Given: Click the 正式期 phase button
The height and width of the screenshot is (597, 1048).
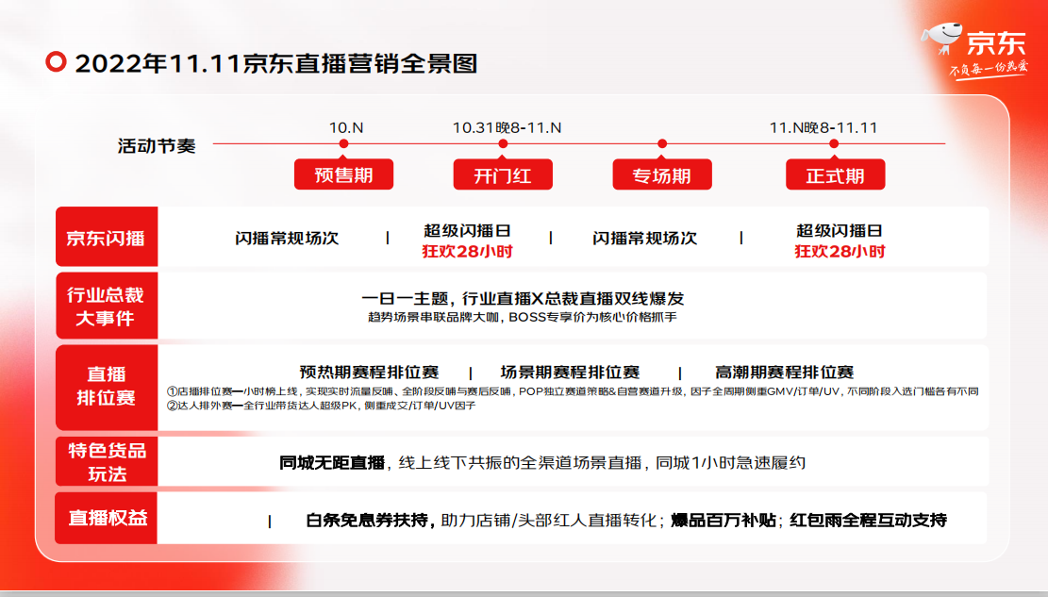Looking at the screenshot, I should click(x=835, y=175).
